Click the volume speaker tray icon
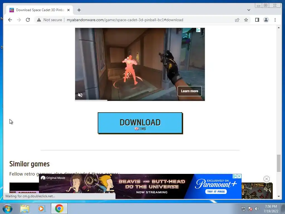The image size is (285, 214). click(x=257, y=209)
